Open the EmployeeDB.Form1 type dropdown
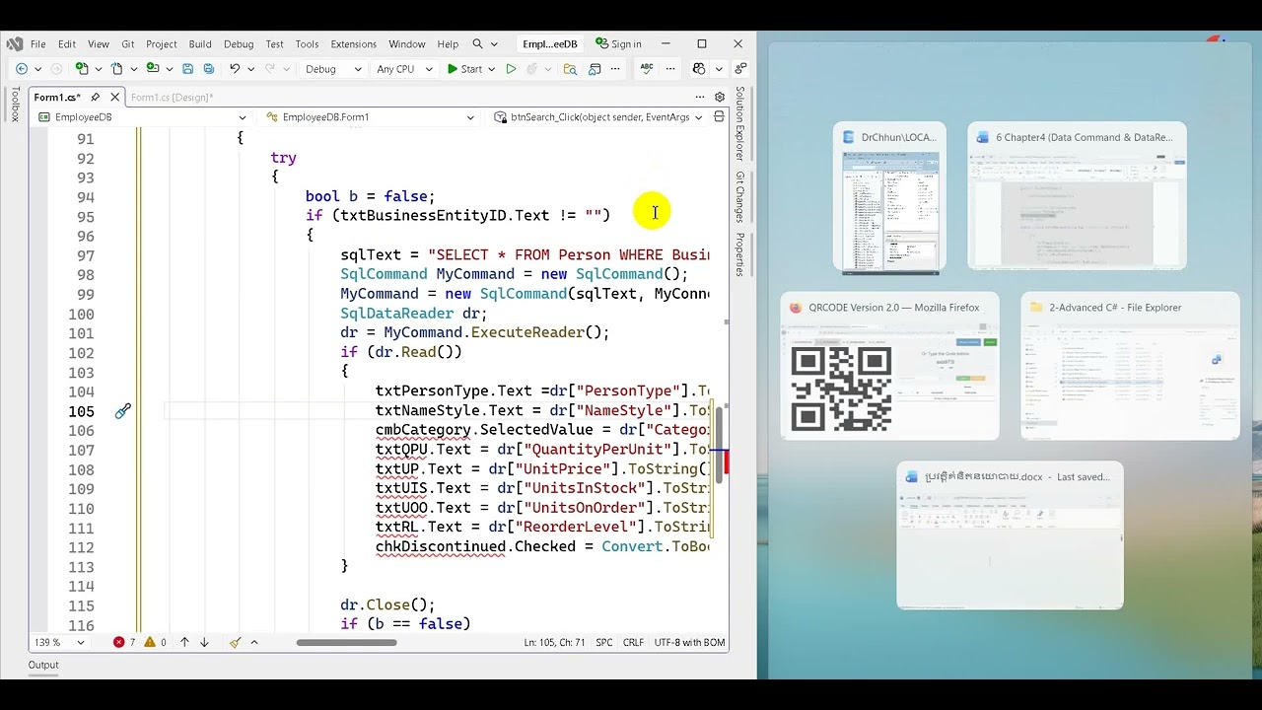 pyautogui.click(x=370, y=116)
